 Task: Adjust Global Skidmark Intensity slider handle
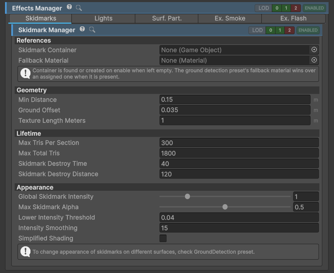click(187, 196)
